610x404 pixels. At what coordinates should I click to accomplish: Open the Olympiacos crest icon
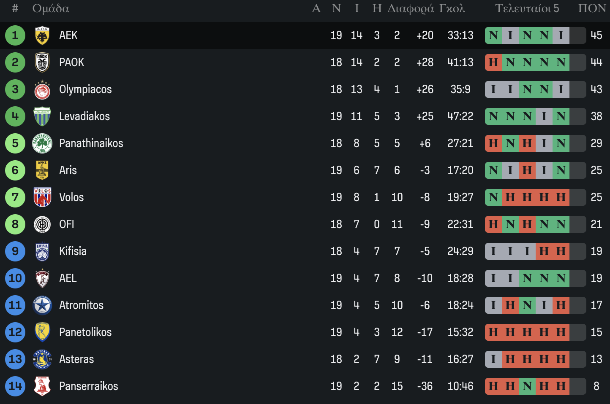42,89
